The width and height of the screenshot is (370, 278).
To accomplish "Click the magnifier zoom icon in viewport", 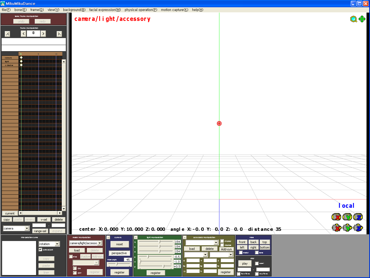I will [x=353, y=19].
